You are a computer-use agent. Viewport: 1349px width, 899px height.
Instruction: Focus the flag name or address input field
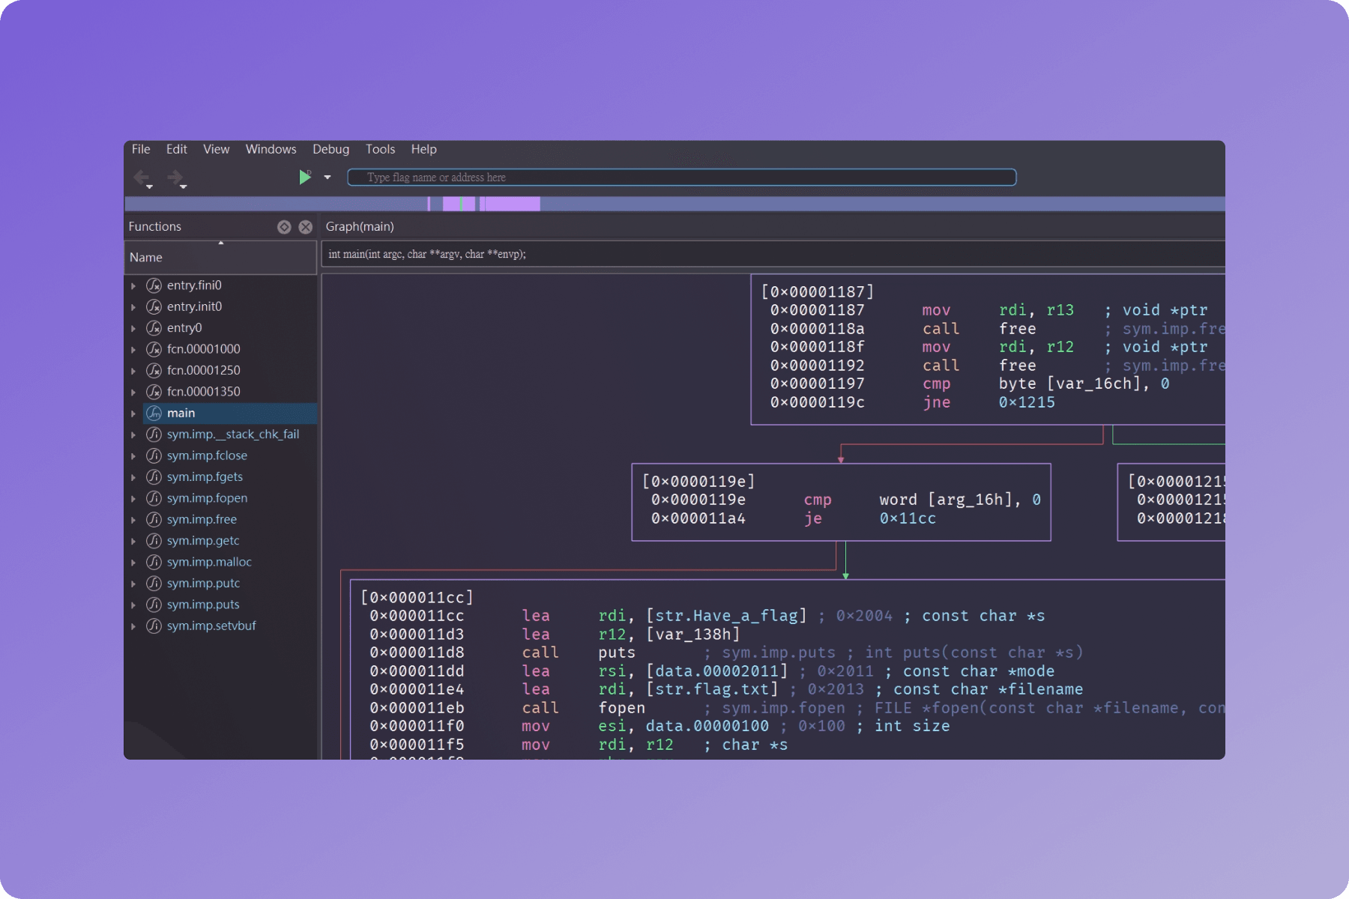(x=682, y=178)
